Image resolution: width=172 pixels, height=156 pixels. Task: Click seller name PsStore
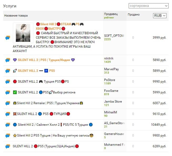tap(110, 80)
